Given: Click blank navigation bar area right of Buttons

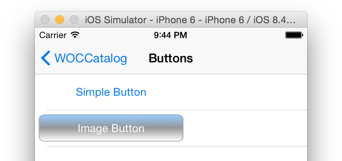Looking at the screenshot, I should [x=251, y=58].
